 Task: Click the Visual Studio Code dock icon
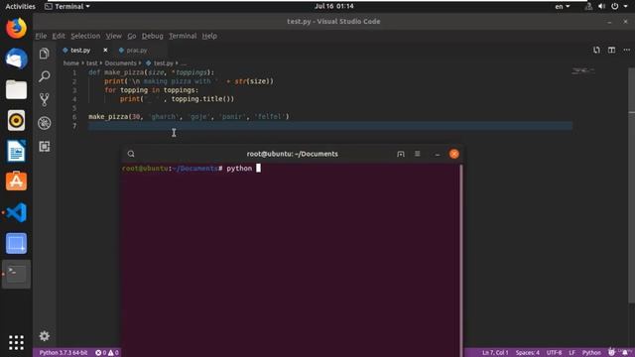point(16,212)
